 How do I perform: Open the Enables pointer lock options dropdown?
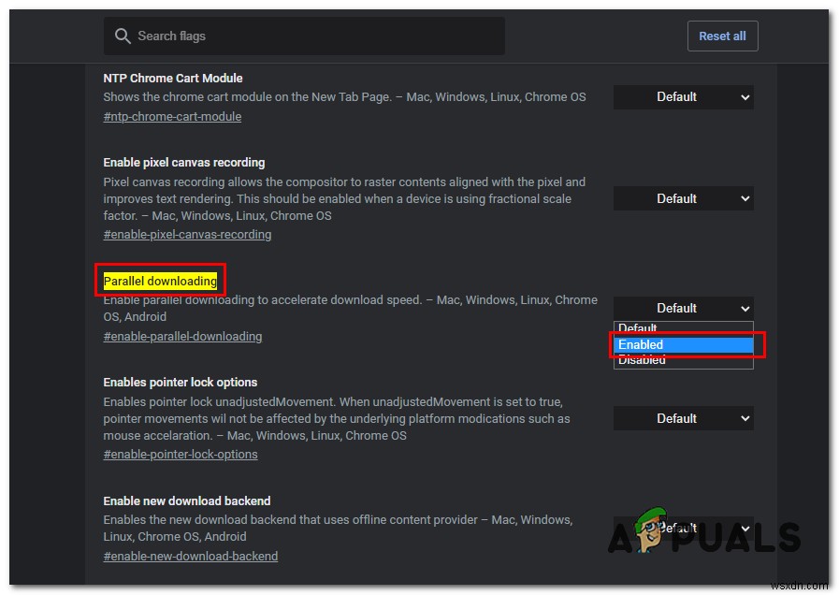click(x=683, y=418)
